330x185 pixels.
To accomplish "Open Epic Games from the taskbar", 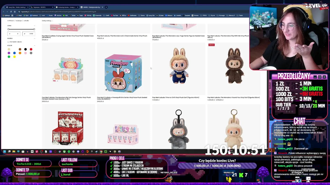I will (x=92, y=152).
